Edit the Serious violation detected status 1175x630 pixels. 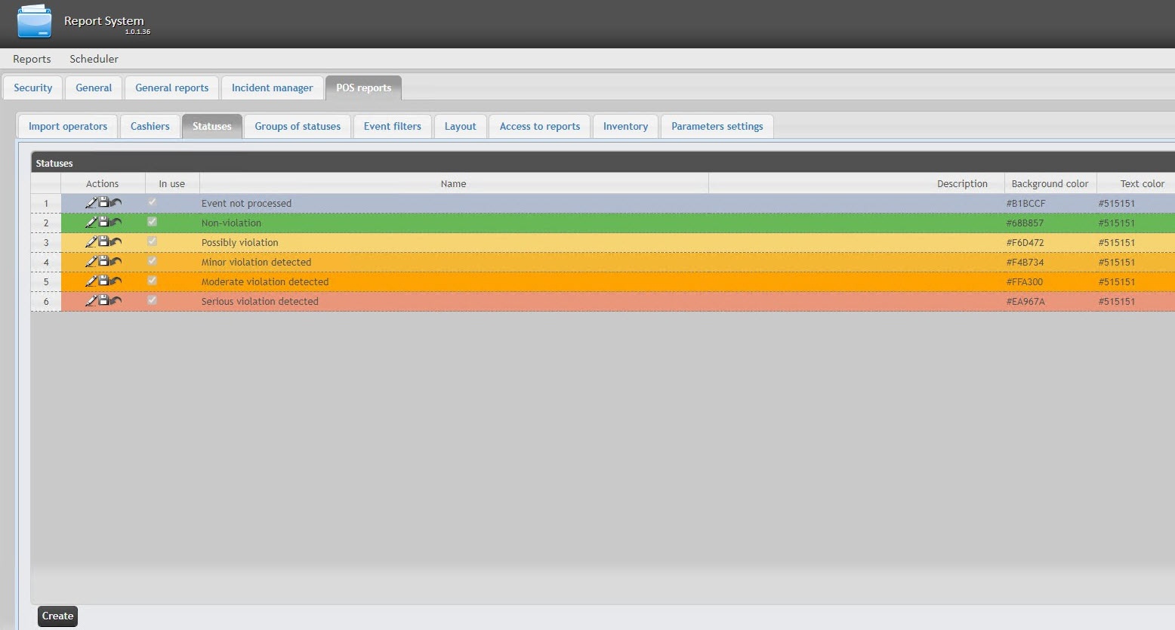pos(91,301)
